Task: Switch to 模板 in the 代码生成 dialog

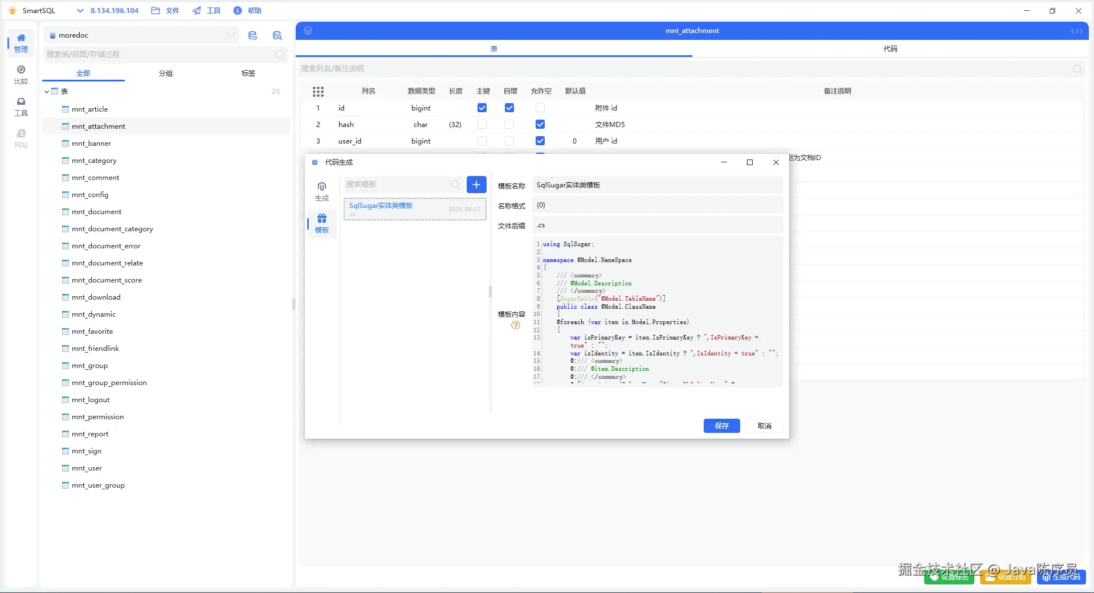Action: pos(322,223)
